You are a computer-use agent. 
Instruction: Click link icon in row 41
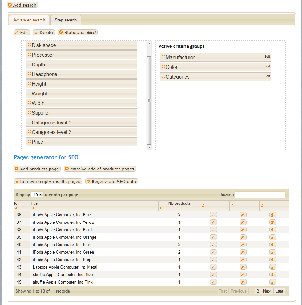(243, 252)
